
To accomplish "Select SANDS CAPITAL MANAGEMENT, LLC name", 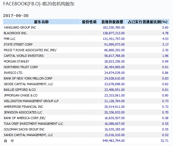I will pos(28,135).
